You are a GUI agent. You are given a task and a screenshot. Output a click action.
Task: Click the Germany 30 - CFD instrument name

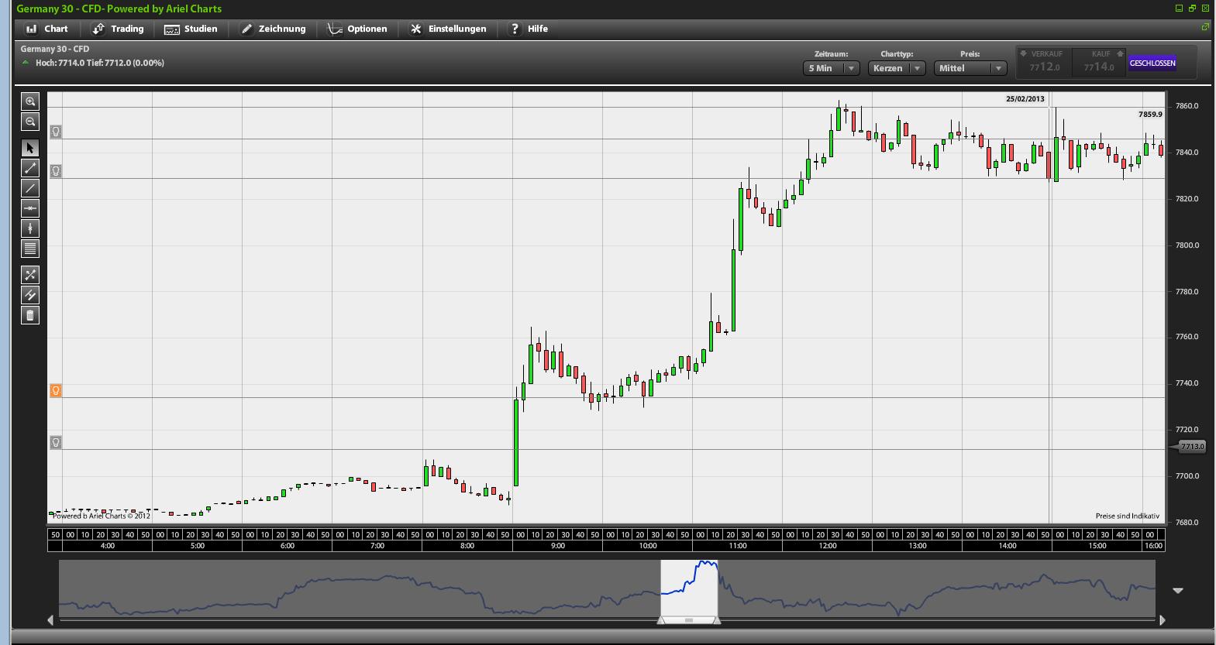pyautogui.click(x=55, y=49)
